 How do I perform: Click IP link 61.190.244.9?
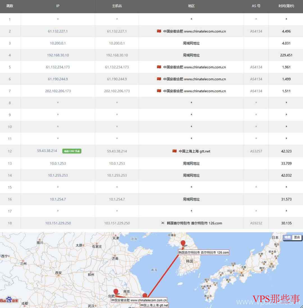tap(58, 79)
